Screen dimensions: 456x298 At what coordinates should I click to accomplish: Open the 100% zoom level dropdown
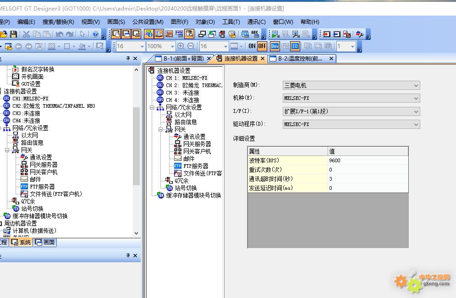tap(172, 46)
